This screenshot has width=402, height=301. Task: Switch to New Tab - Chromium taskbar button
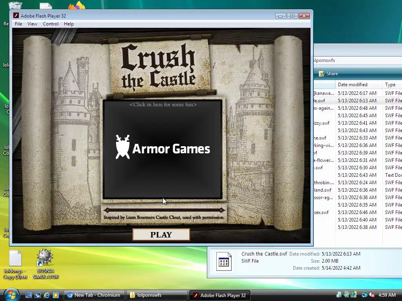[x=94, y=295]
